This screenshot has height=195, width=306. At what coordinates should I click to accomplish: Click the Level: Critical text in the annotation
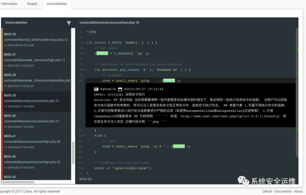(x=108, y=95)
